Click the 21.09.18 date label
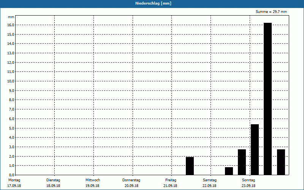Screen dimensions: 304x190 (170, 185)
